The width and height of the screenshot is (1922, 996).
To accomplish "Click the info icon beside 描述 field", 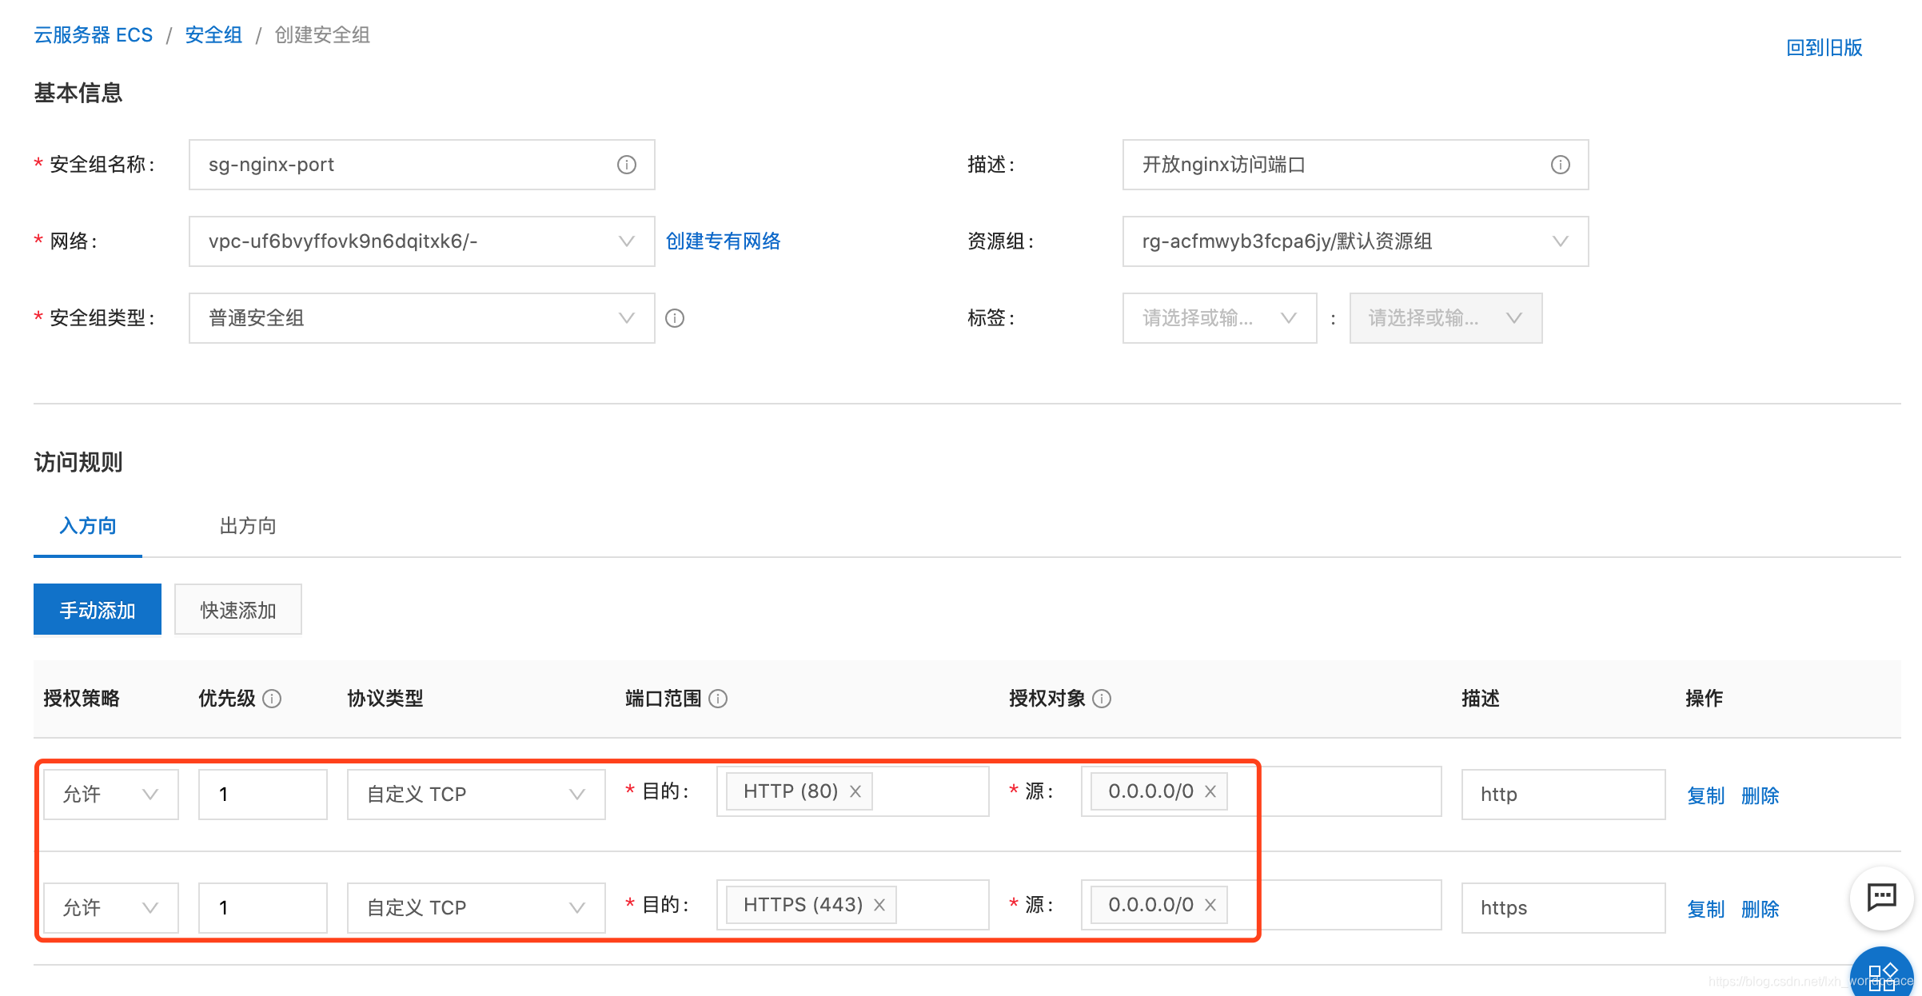I will pyautogui.click(x=1561, y=165).
